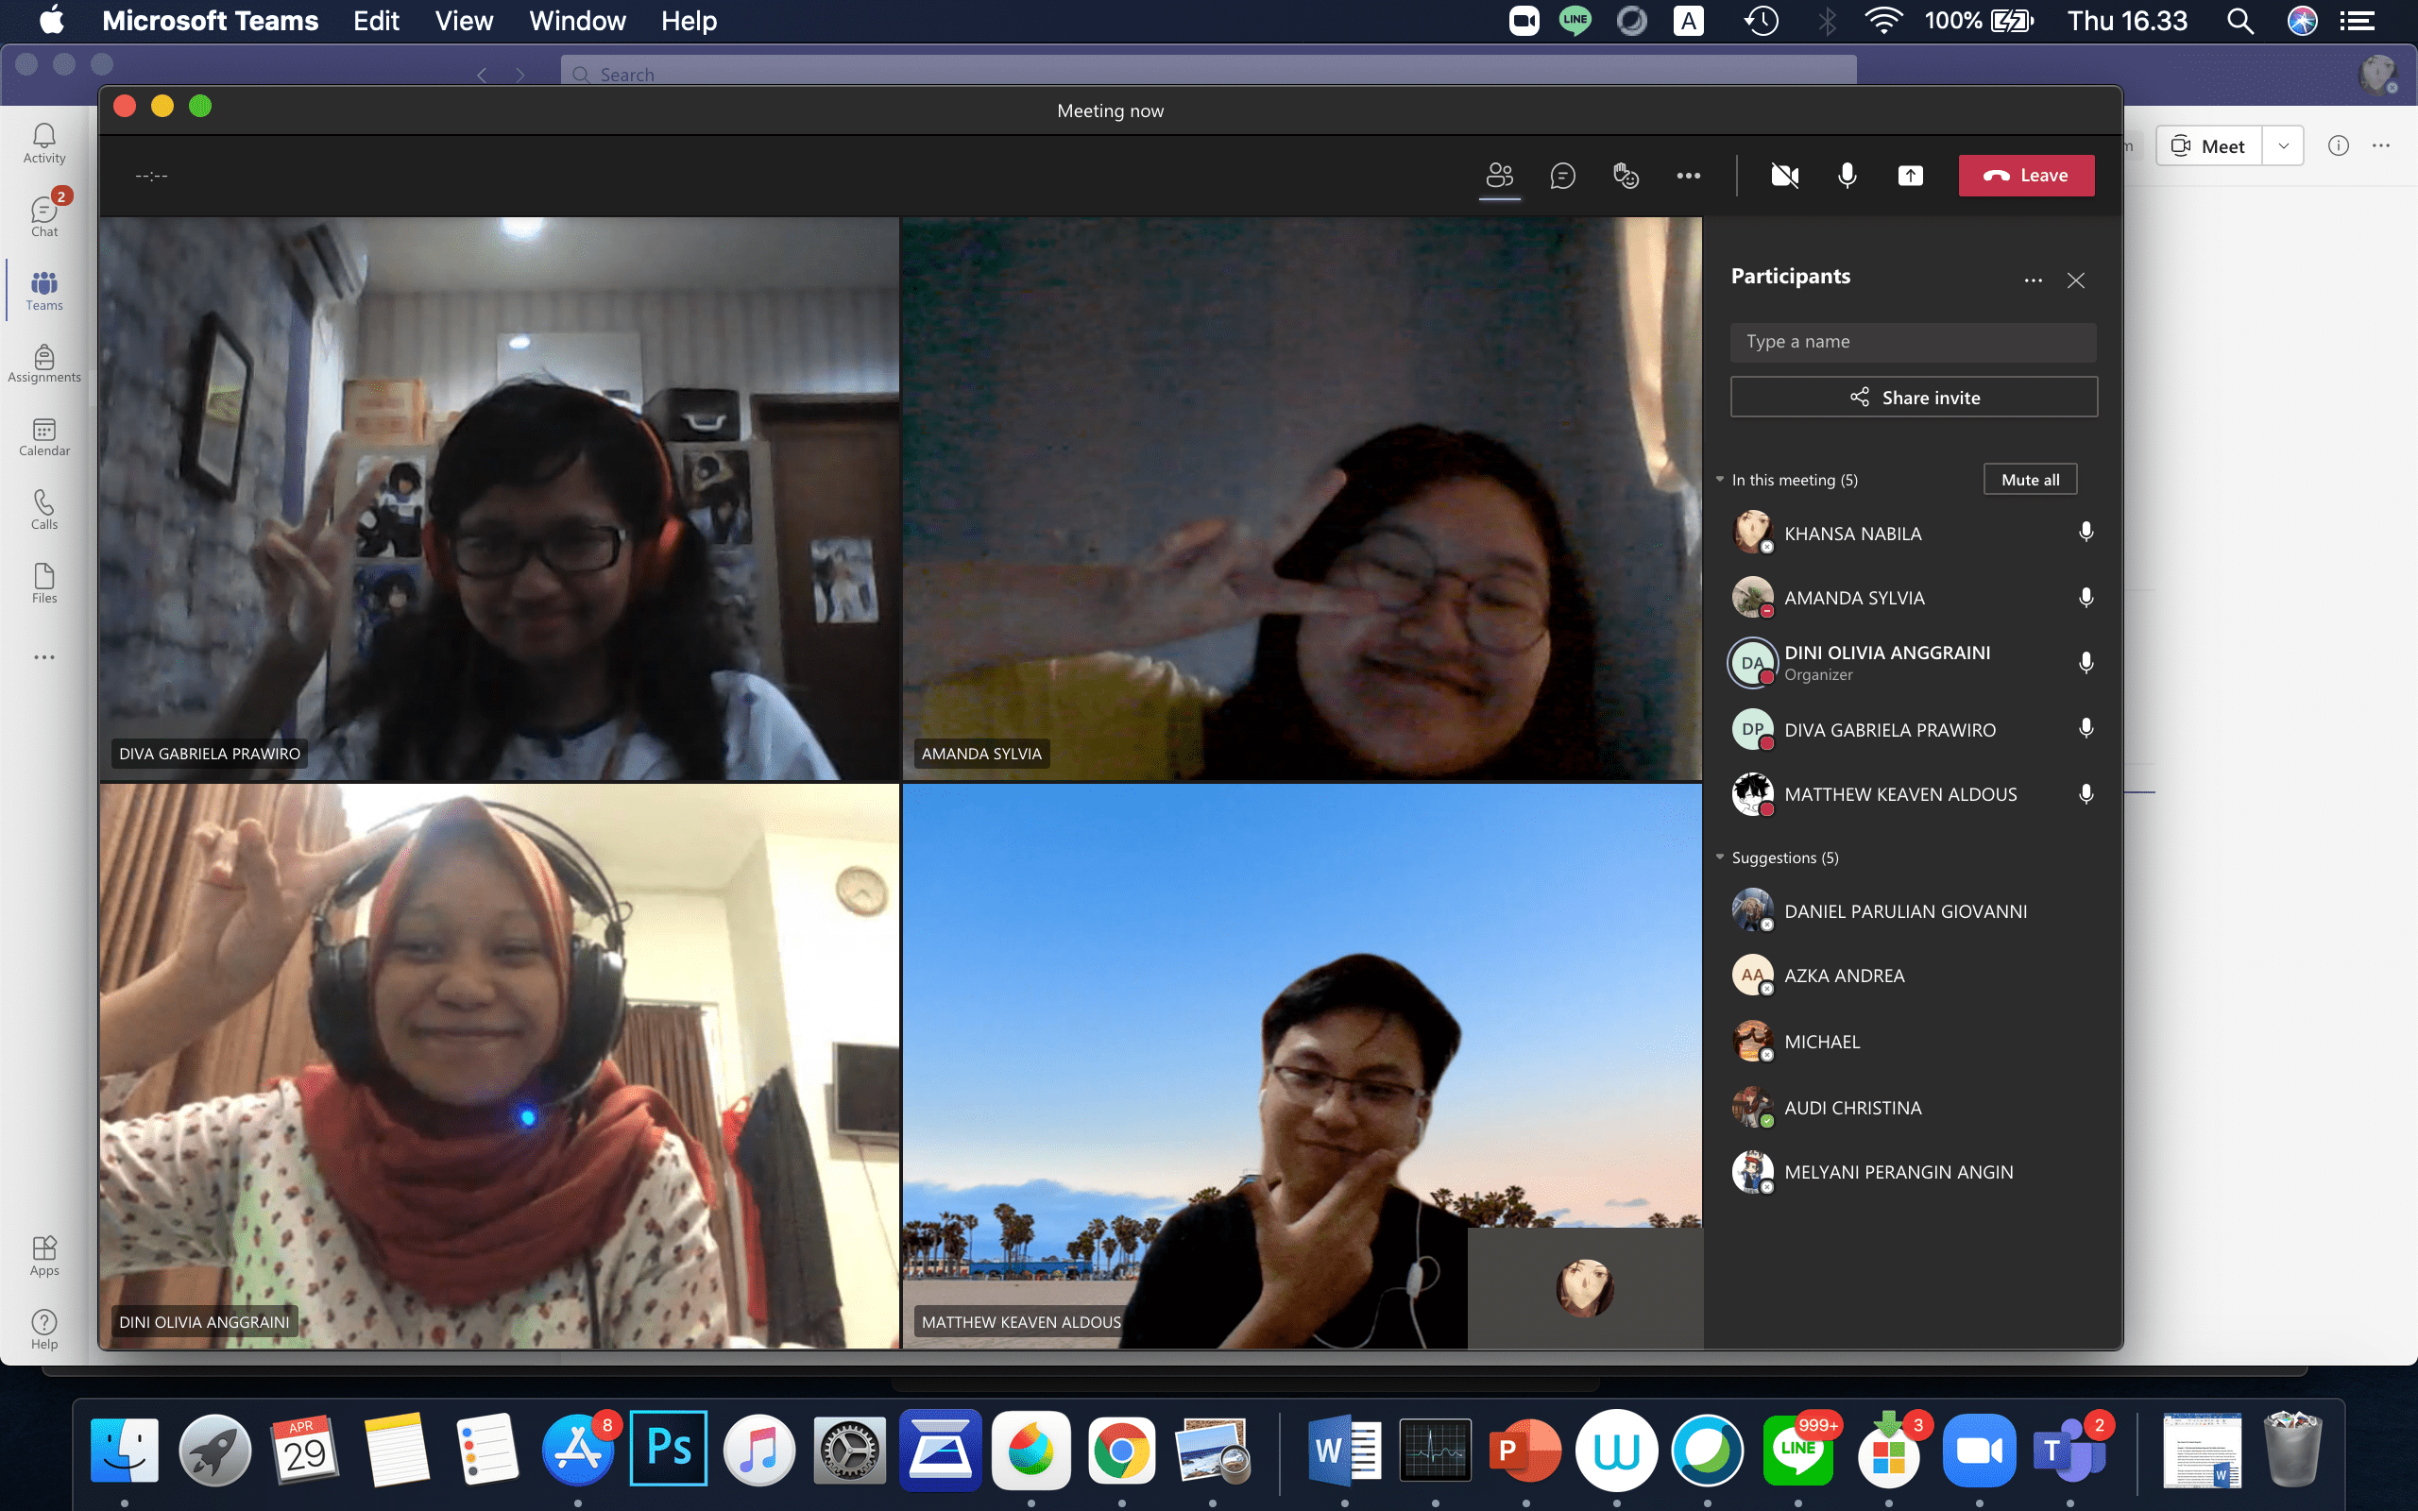Image resolution: width=2418 pixels, height=1511 pixels.
Task: Mute Matthew Keaven Aldous's microphone
Action: pyautogui.click(x=2086, y=793)
